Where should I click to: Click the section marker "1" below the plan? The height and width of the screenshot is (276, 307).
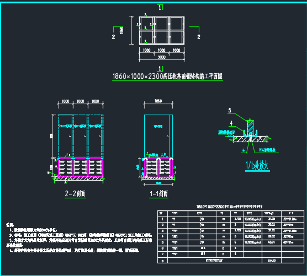(x=160, y=68)
